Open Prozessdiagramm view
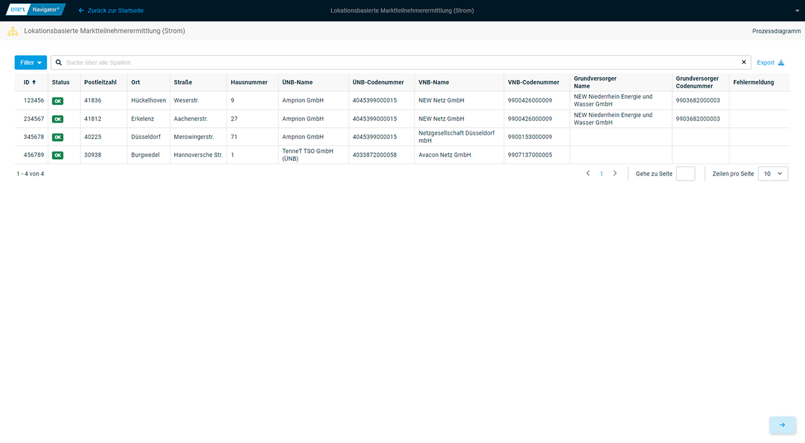This screenshot has height=443, width=805. click(x=776, y=31)
